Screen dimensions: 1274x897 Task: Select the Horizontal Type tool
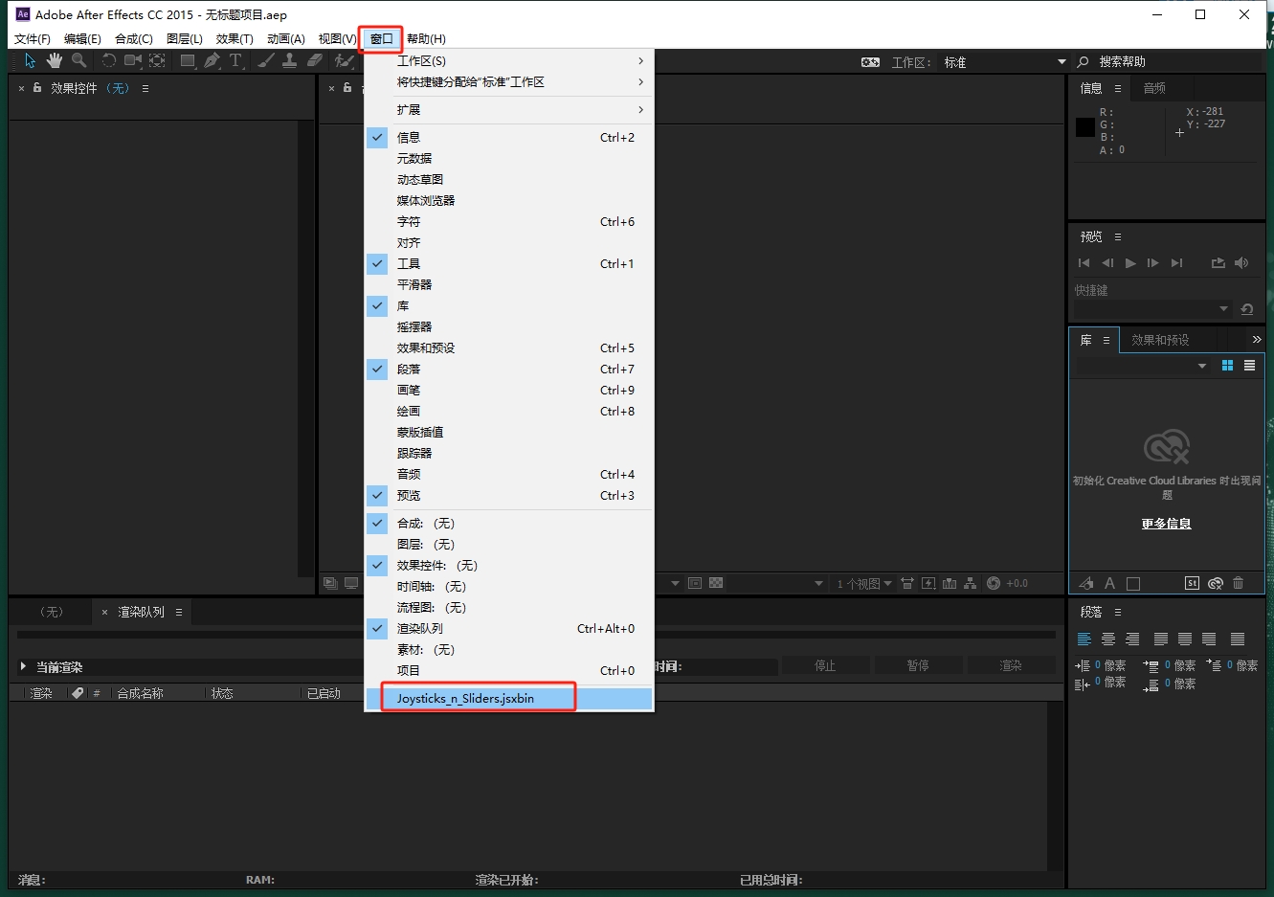point(235,60)
